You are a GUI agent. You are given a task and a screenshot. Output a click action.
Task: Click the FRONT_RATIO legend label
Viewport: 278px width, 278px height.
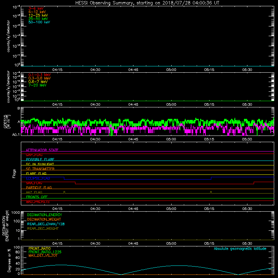(40, 248)
